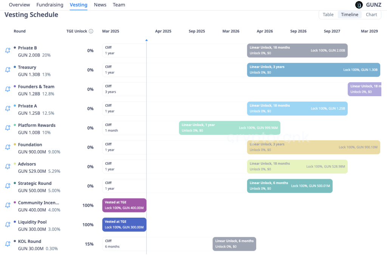This screenshot has width=387, height=255.
Task: Open the News tab
Action: [x=100, y=5]
